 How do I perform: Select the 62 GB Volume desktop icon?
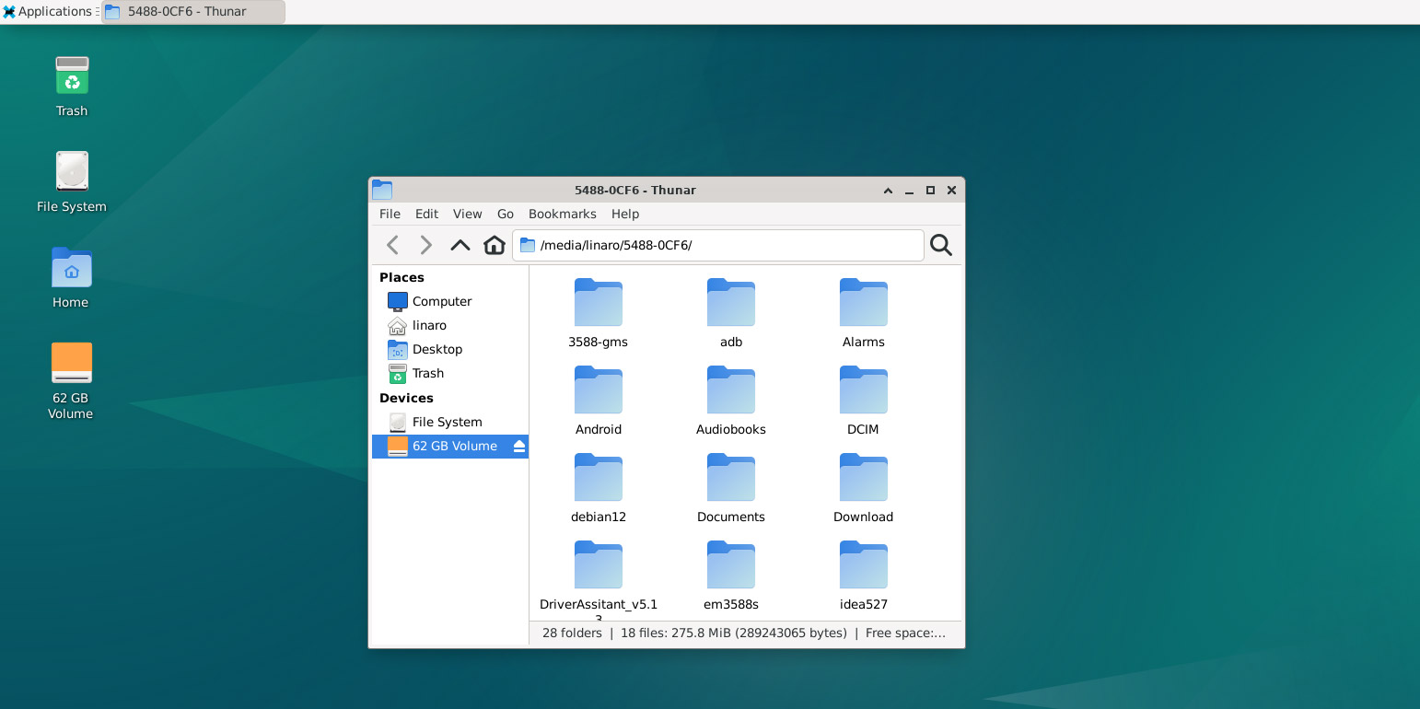coord(72,378)
